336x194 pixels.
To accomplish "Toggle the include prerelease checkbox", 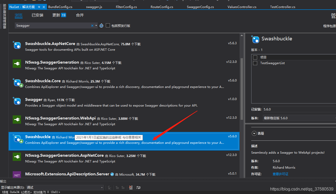I will pos(108,25).
